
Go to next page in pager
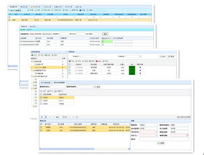pos(70,117)
